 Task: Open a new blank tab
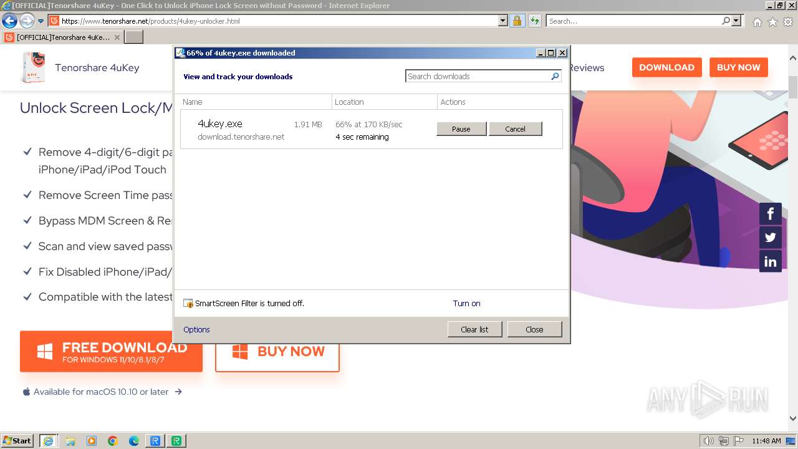(x=134, y=37)
